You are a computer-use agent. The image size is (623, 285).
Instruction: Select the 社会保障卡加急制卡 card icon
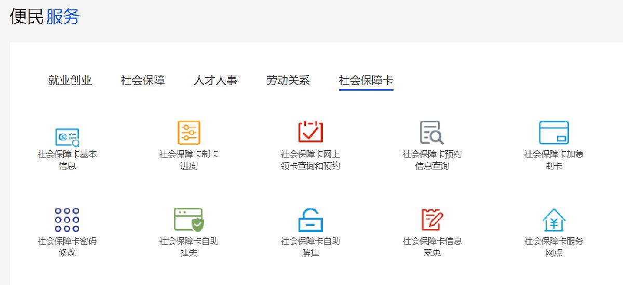coord(553,133)
